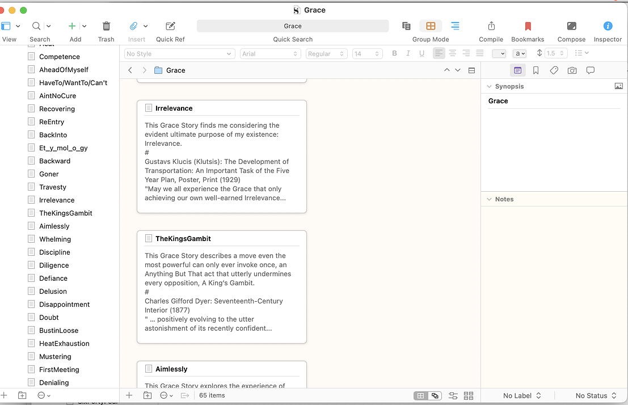Enter Compose mode icon
The image size is (628, 405).
click(x=571, y=26)
